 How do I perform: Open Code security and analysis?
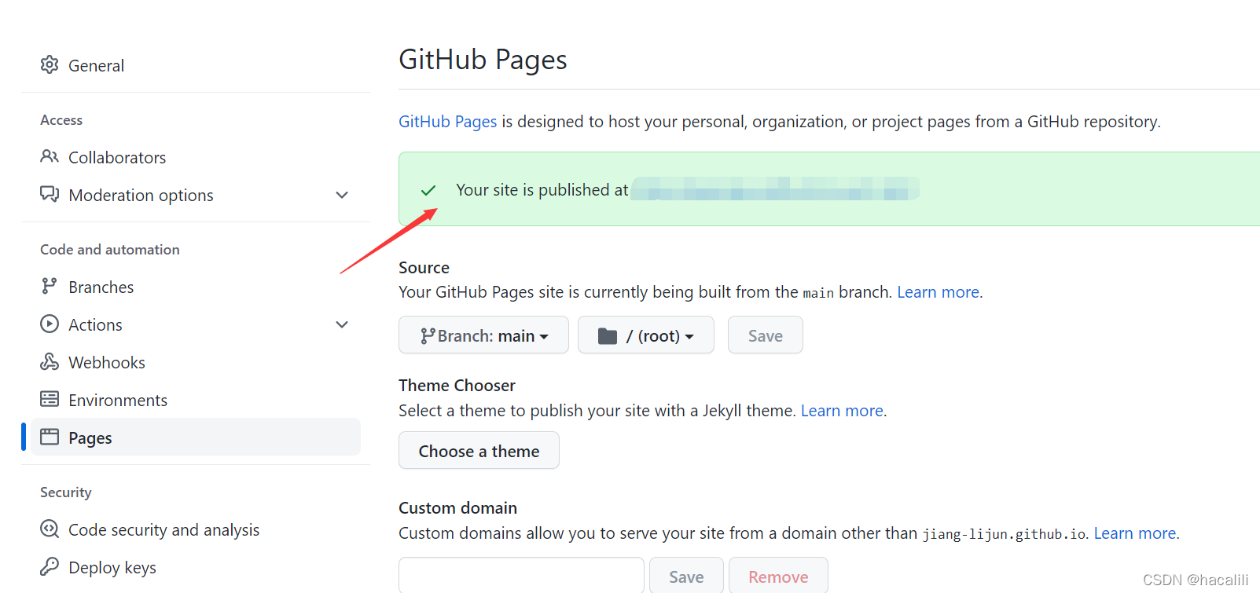coord(163,529)
